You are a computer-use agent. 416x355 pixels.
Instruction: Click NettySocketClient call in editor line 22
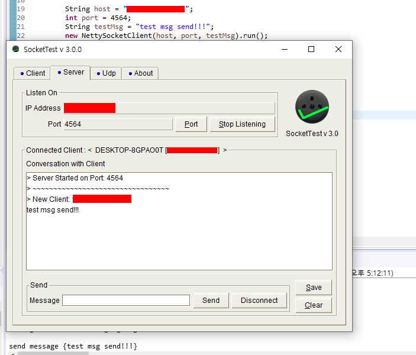(166, 35)
